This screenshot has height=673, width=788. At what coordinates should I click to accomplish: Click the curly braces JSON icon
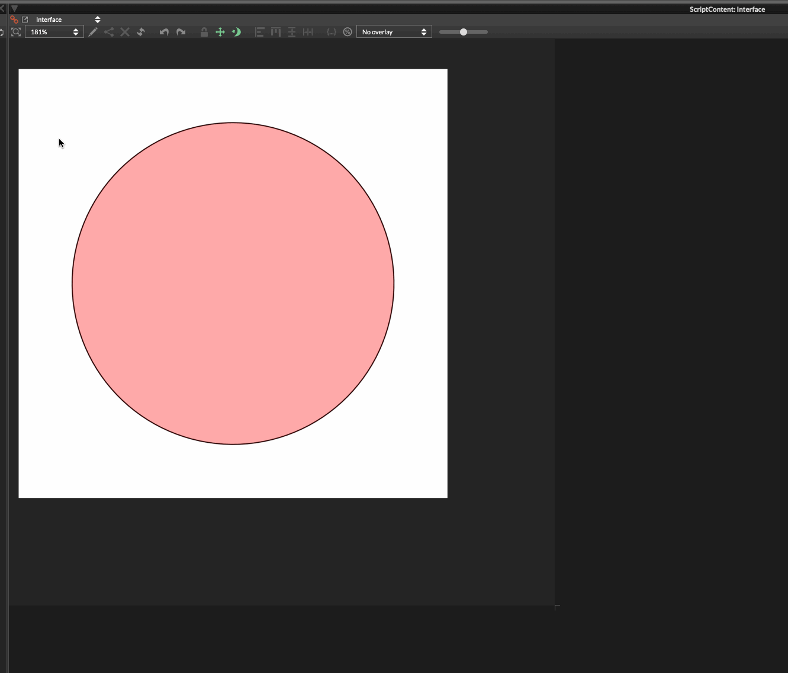click(x=332, y=32)
